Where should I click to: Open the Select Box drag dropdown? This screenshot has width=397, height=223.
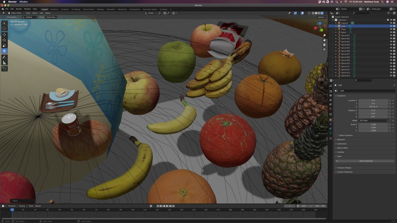pos(52,17)
